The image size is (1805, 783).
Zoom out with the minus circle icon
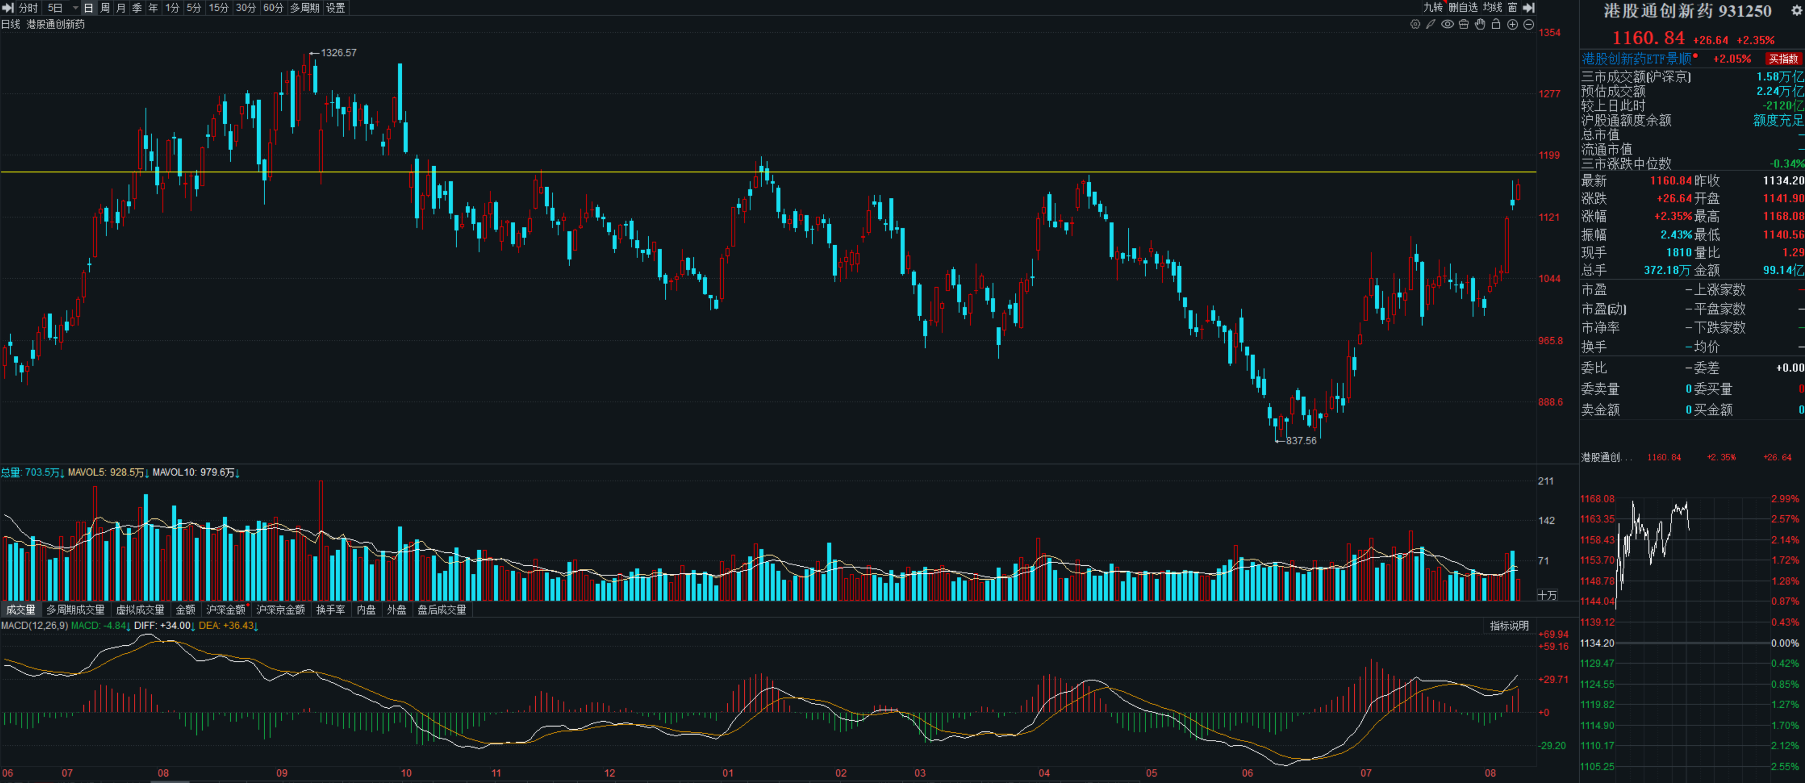pyautogui.click(x=1529, y=25)
